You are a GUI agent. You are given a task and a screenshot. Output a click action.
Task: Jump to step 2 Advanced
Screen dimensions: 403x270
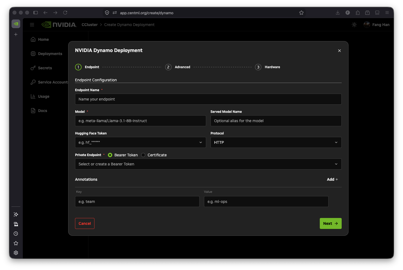178,67
